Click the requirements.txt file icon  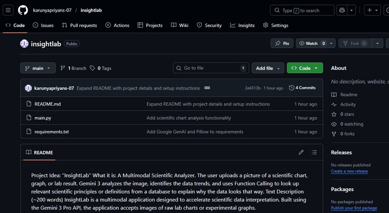pyautogui.click(x=29, y=131)
